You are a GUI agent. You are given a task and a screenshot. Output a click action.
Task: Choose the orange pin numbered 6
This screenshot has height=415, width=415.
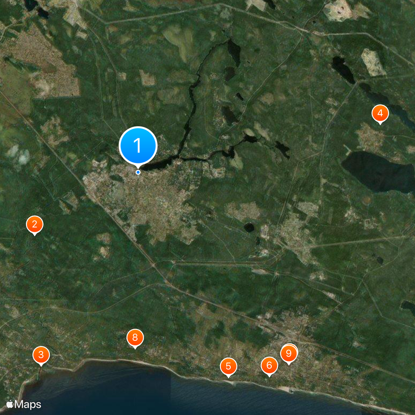click(269, 366)
